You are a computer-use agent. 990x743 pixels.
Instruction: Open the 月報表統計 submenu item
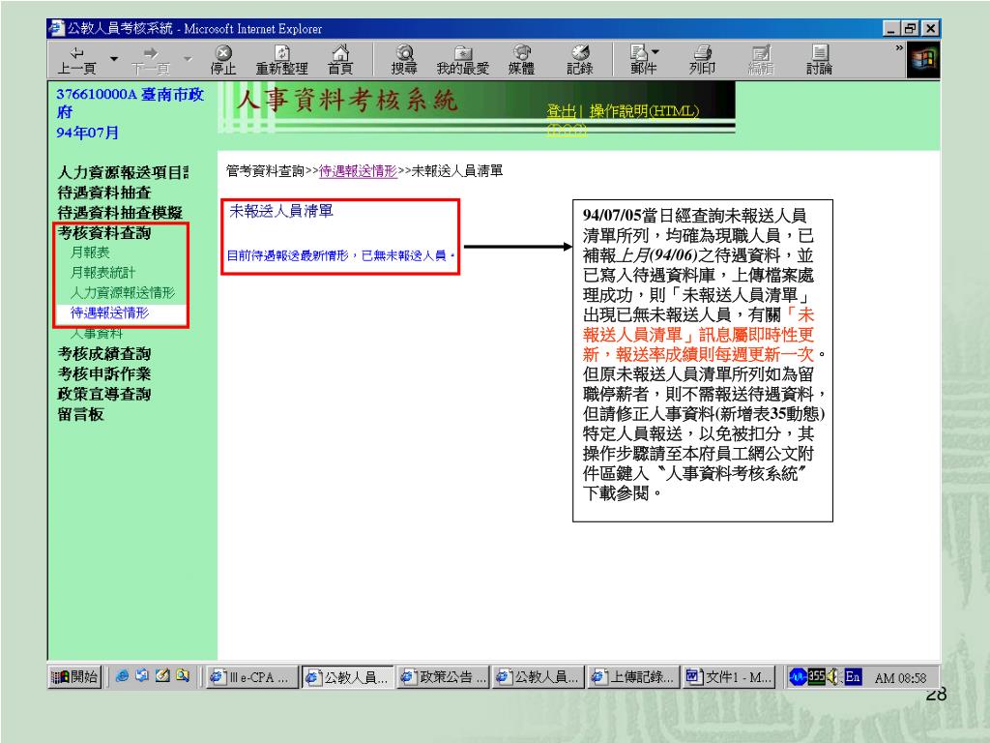[x=102, y=273]
